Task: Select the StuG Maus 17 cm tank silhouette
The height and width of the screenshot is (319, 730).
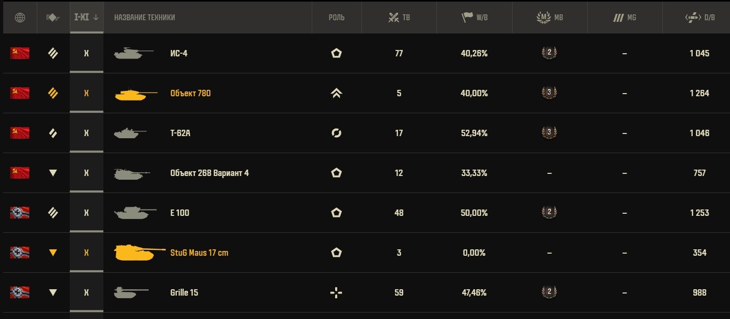Action: pos(140,252)
